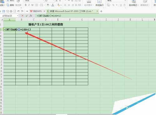Image resolution: width=156 pixels, height=115 pixels.
Task: Switch to the 我的WPS tab
Action: click(x=36, y=11)
